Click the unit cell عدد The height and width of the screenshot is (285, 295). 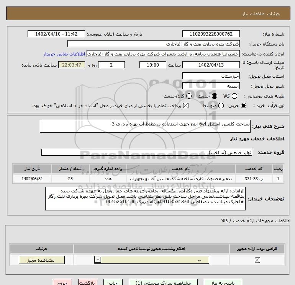tap(108, 179)
